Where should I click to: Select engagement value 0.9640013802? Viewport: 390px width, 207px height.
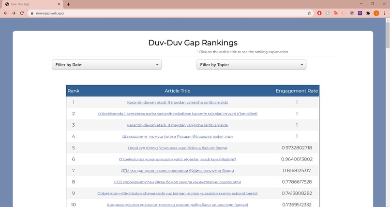297,159
